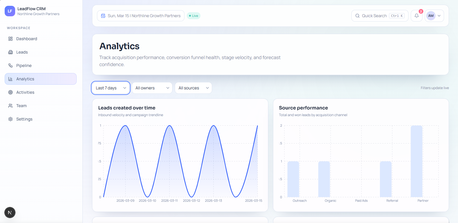Click the WORKSPACE section label
Screen dimensions: 458x223
tap(19, 28)
